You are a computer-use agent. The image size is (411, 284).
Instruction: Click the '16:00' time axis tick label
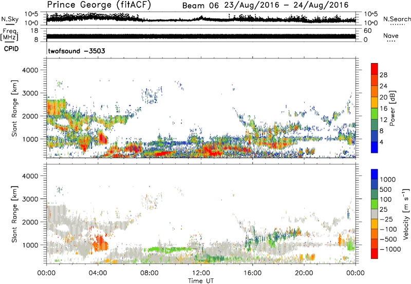tap(252, 273)
